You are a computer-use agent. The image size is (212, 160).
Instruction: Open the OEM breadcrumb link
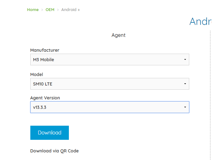pyautogui.click(x=50, y=10)
